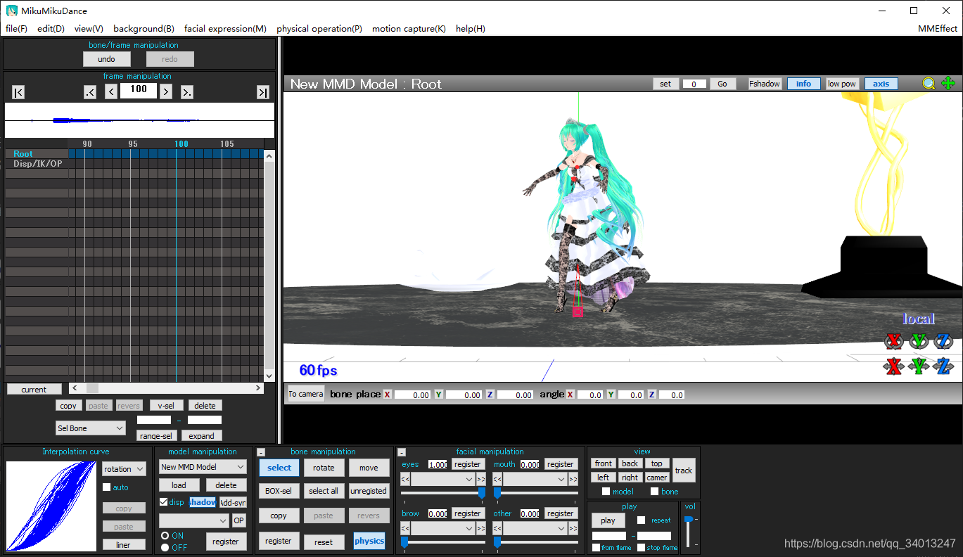
Task: Select the ON radio button
Action: [165, 536]
